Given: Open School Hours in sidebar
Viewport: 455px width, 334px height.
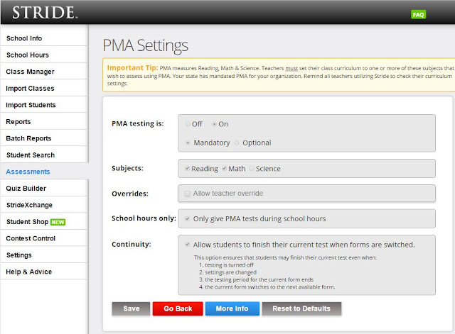Looking at the screenshot, I should (x=44, y=55).
